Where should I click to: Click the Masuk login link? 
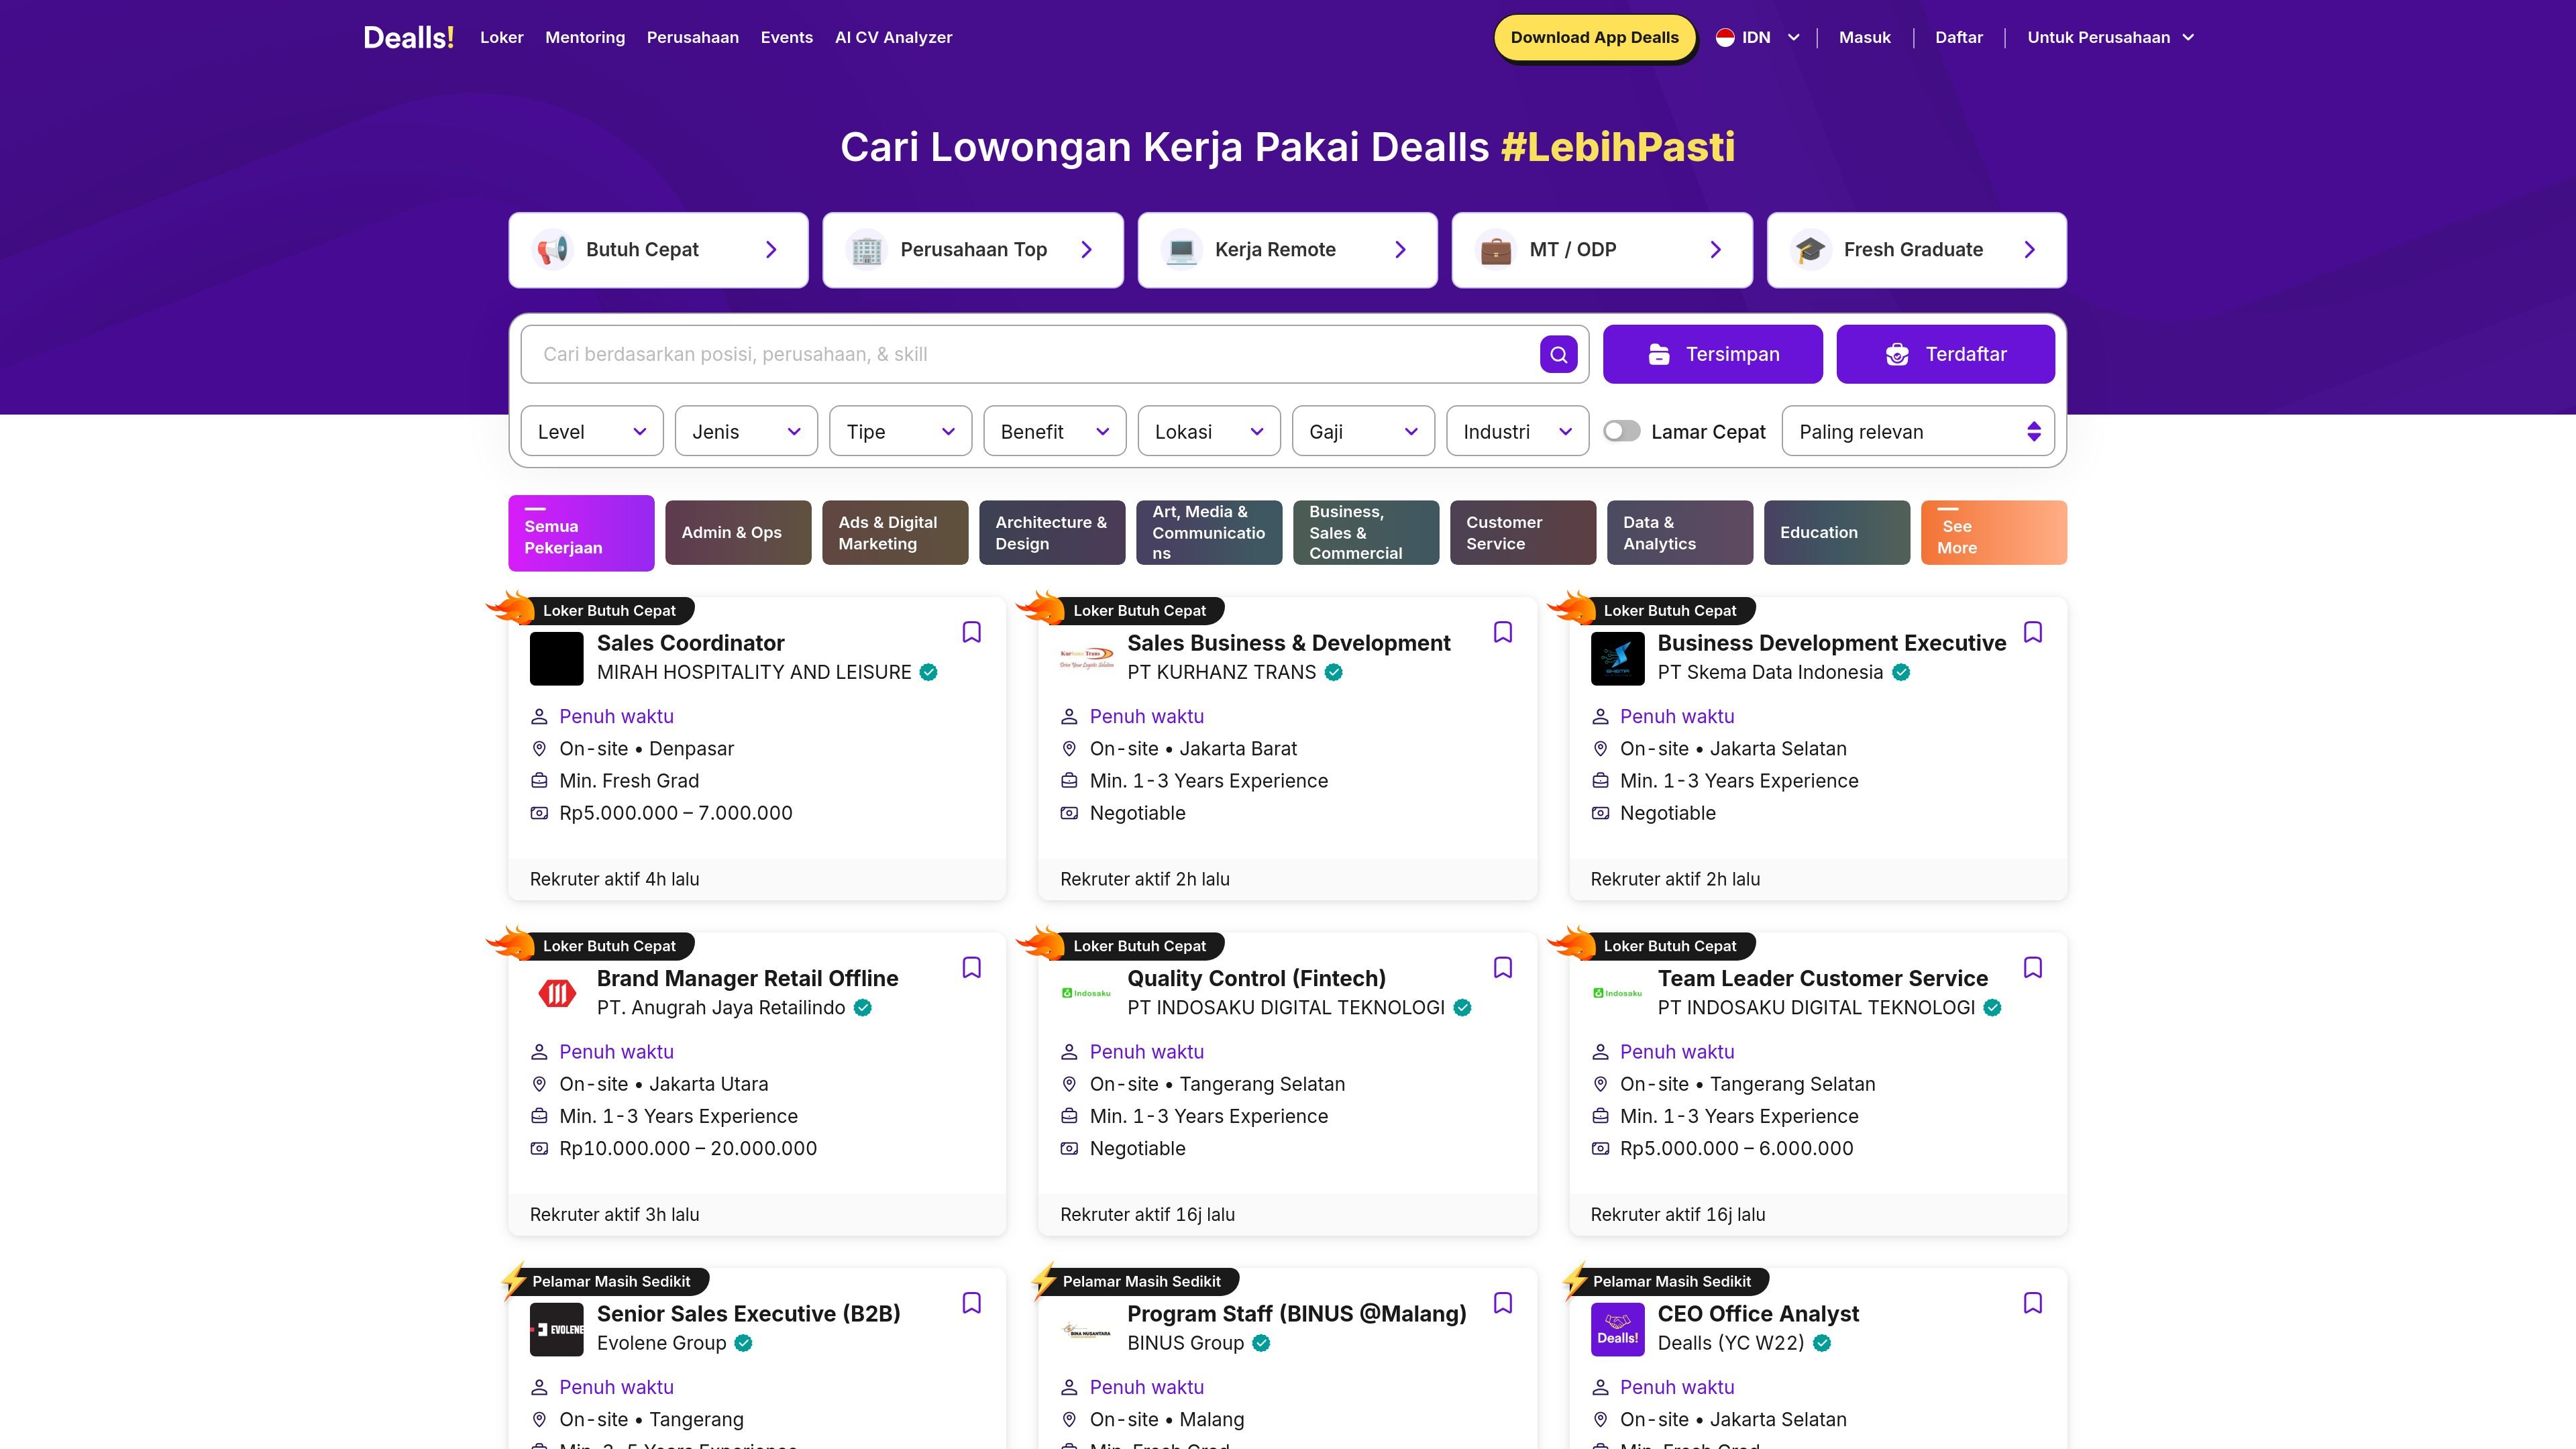pyautogui.click(x=1865, y=37)
